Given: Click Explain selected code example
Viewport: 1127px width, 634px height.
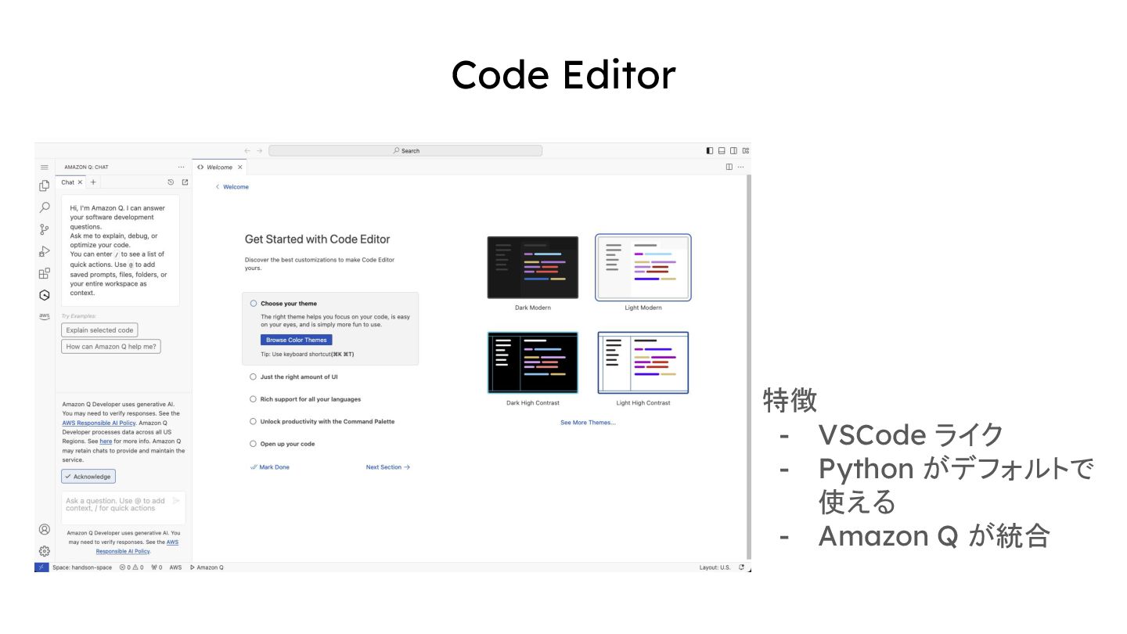Looking at the screenshot, I should [99, 330].
